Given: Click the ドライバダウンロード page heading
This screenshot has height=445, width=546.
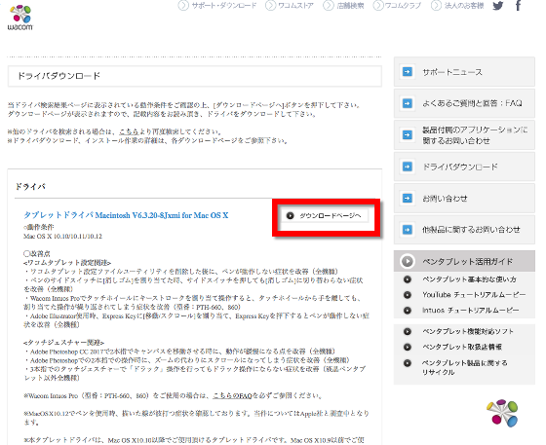Looking at the screenshot, I should point(58,76).
